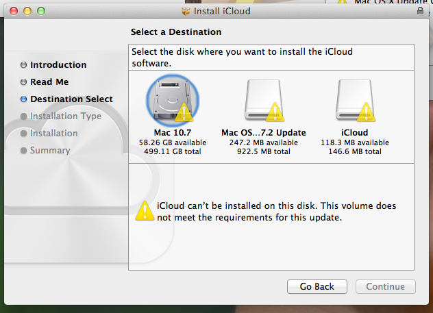The image size is (433, 313).
Task: Click the Install iCloud window title
Action: coord(222,11)
